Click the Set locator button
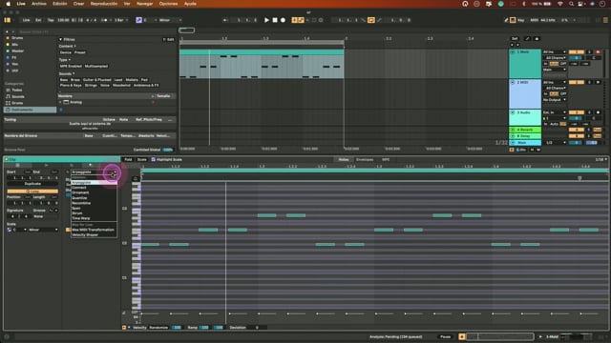This screenshot has width=611, height=343. coord(515,39)
